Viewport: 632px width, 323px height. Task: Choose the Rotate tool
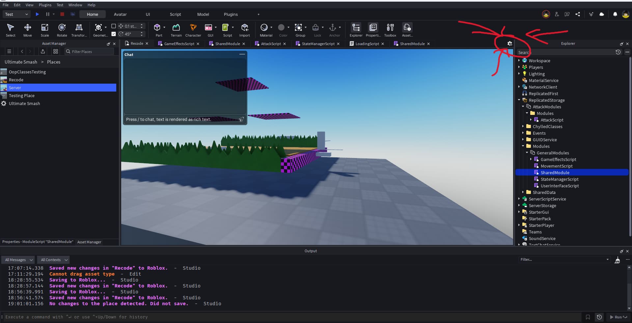[x=62, y=30]
